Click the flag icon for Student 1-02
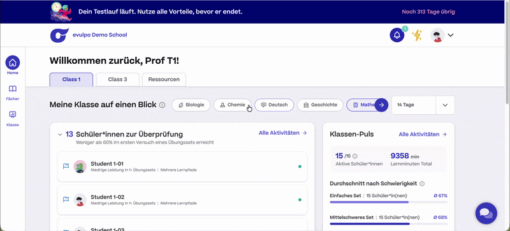The width and height of the screenshot is (510, 231). [66, 200]
